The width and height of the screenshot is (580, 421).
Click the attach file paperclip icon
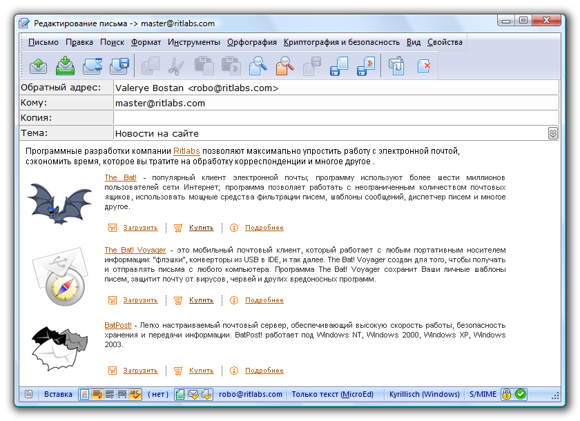pos(396,66)
